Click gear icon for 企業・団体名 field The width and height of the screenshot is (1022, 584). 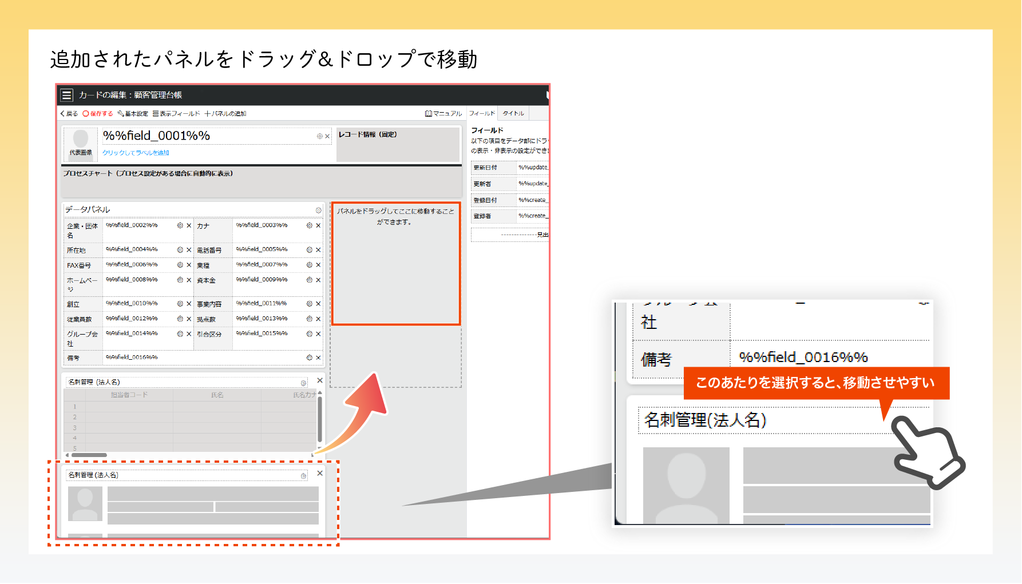coord(180,226)
